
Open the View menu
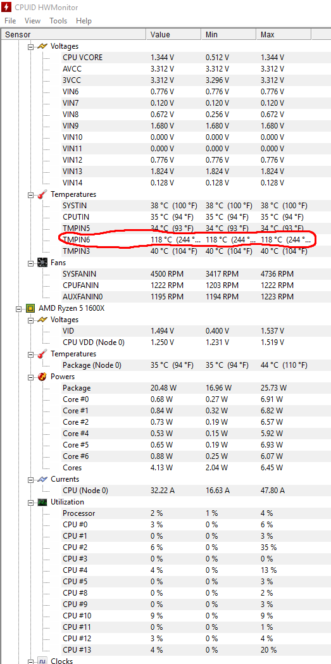coord(32,21)
